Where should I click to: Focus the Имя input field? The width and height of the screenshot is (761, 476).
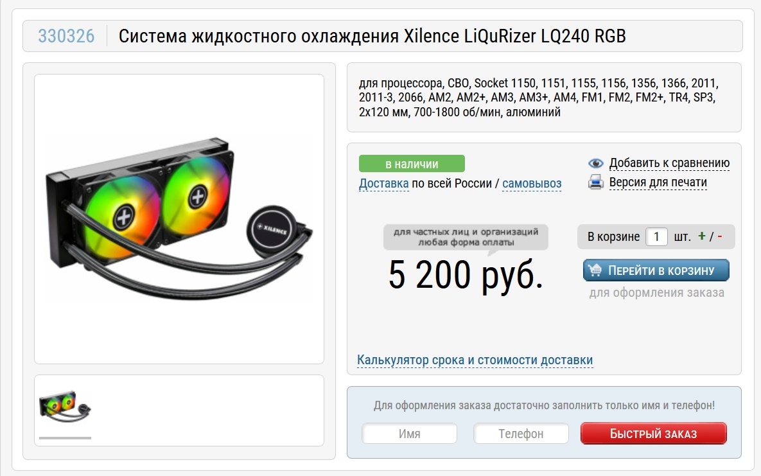pos(409,433)
